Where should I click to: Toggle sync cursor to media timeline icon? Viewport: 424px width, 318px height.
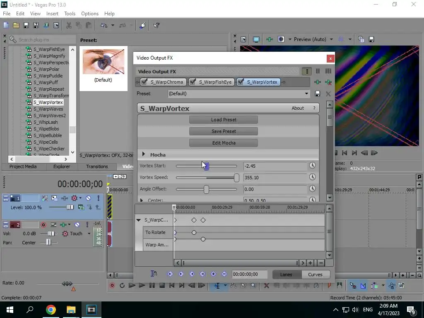coord(154,274)
